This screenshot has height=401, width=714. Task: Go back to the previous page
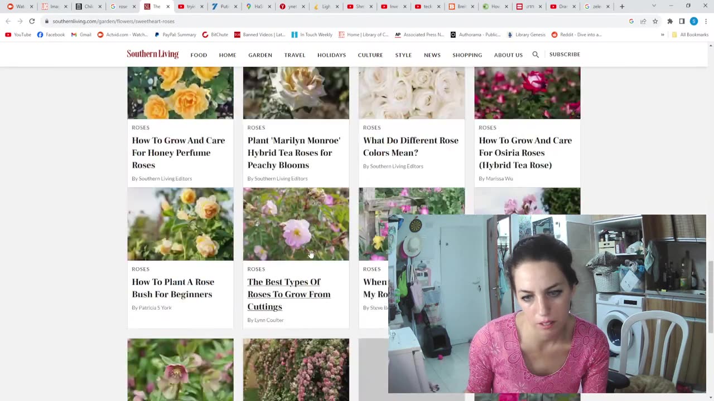pos(8,21)
